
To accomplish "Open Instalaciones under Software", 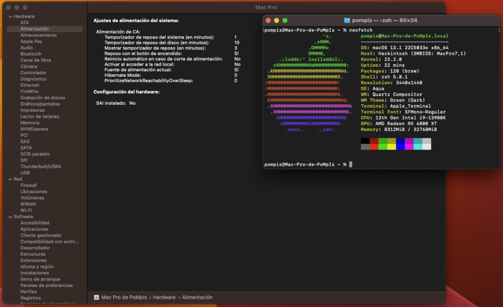I will (x=35, y=273).
